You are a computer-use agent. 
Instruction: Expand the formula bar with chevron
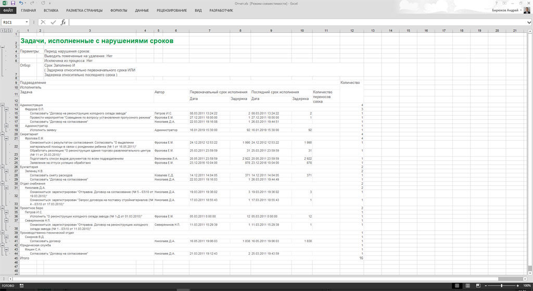[x=528, y=22]
